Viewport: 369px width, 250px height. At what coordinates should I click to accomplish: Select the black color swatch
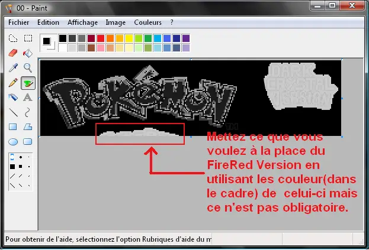pyautogui.click(x=63, y=38)
